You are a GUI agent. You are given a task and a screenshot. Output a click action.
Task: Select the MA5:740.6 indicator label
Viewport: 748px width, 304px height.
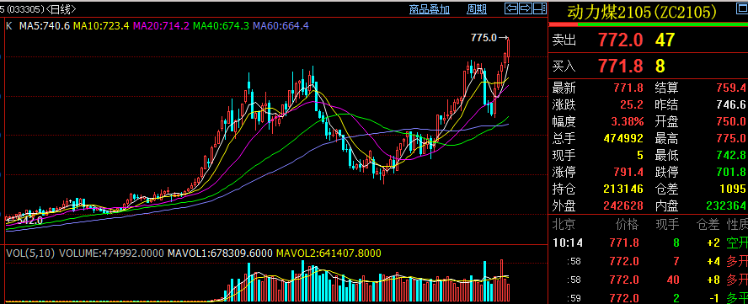[x=45, y=26]
